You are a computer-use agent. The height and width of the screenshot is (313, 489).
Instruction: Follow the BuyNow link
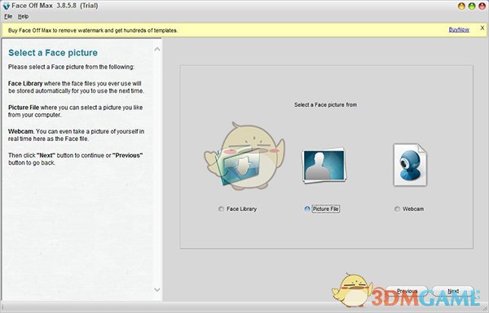(x=459, y=29)
